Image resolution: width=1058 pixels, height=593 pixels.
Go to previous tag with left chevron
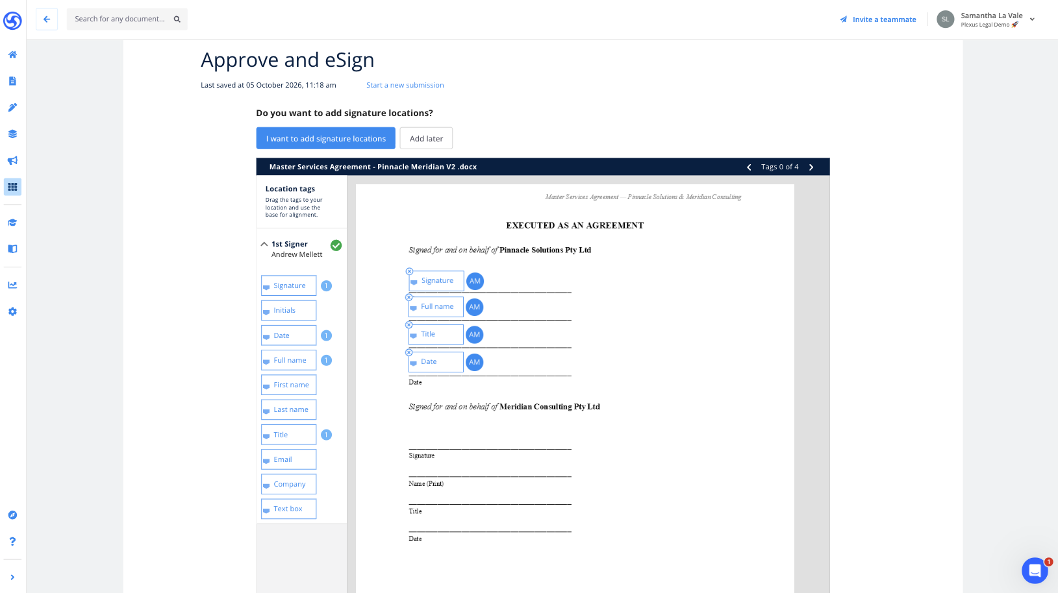pos(749,167)
